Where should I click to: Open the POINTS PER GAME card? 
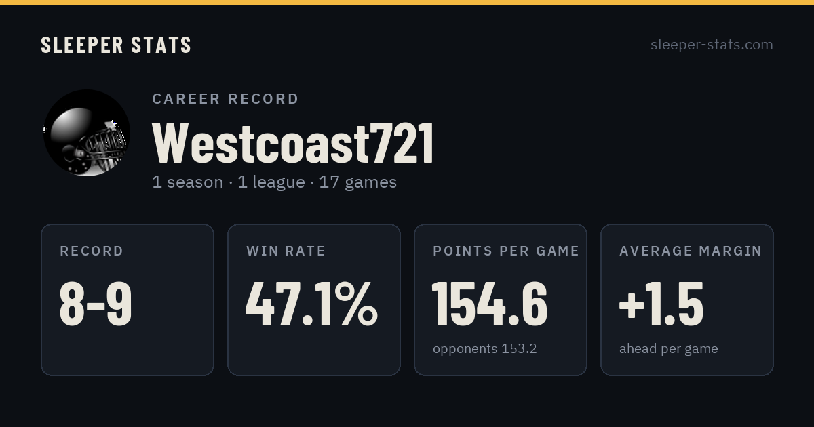coord(501,300)
